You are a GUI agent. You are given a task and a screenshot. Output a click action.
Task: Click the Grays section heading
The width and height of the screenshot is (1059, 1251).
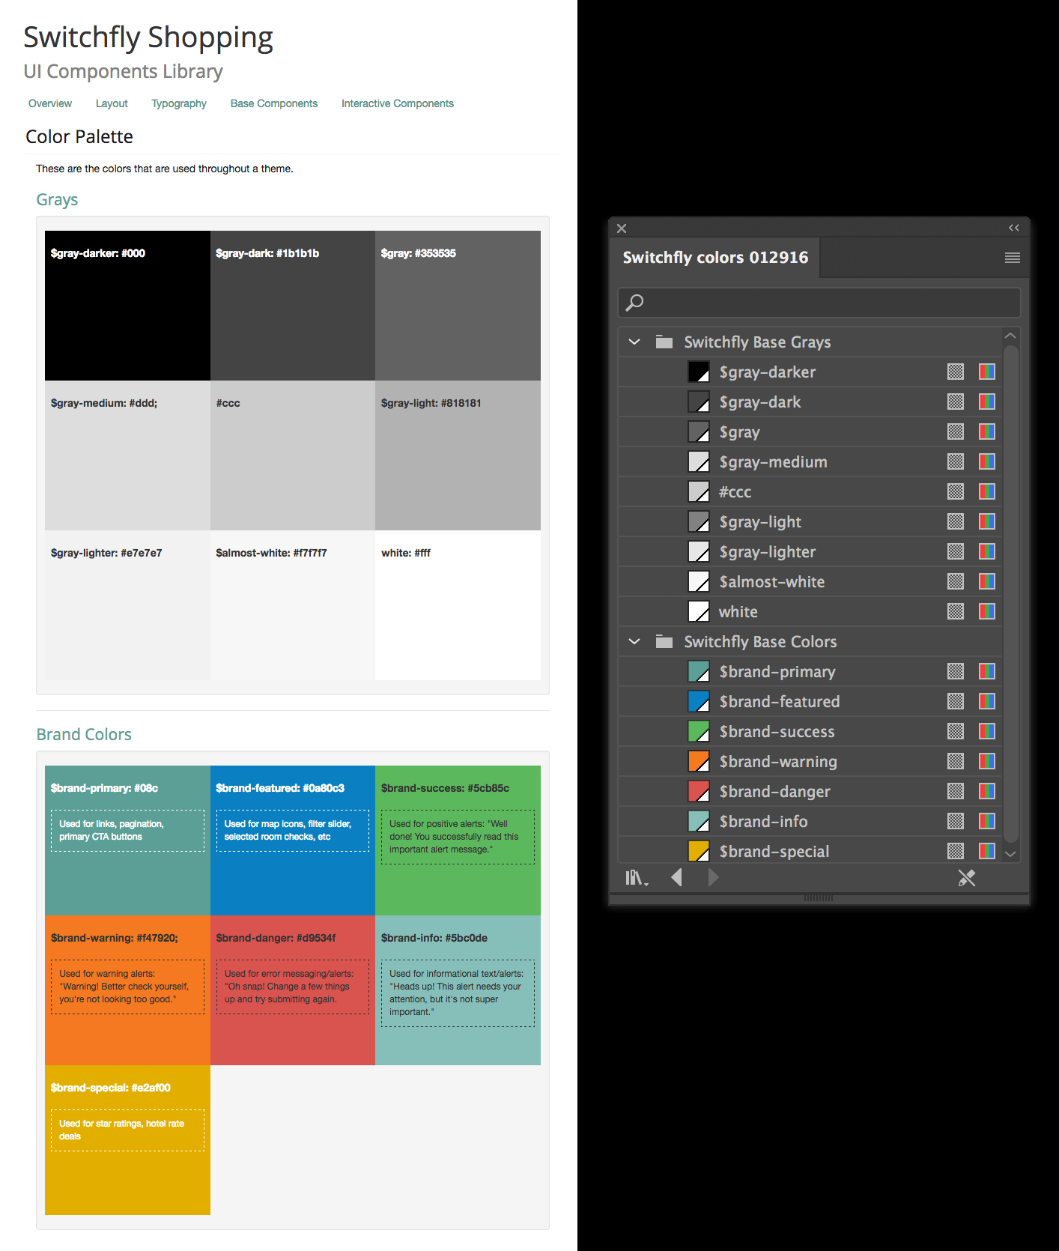pos(57,199)
